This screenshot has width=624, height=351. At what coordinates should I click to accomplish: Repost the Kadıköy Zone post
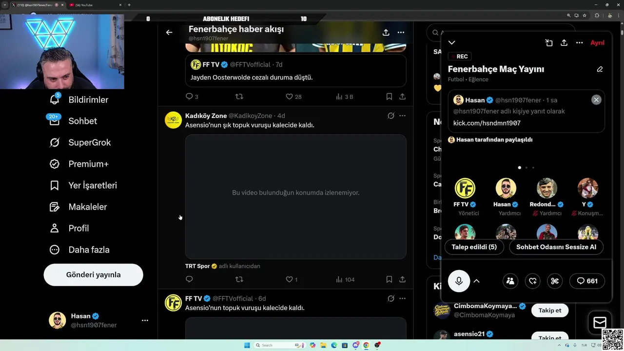(x=239, y=279)
